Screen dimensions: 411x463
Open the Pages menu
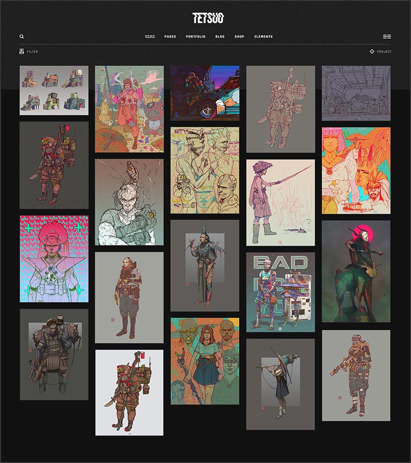(170, 37)
